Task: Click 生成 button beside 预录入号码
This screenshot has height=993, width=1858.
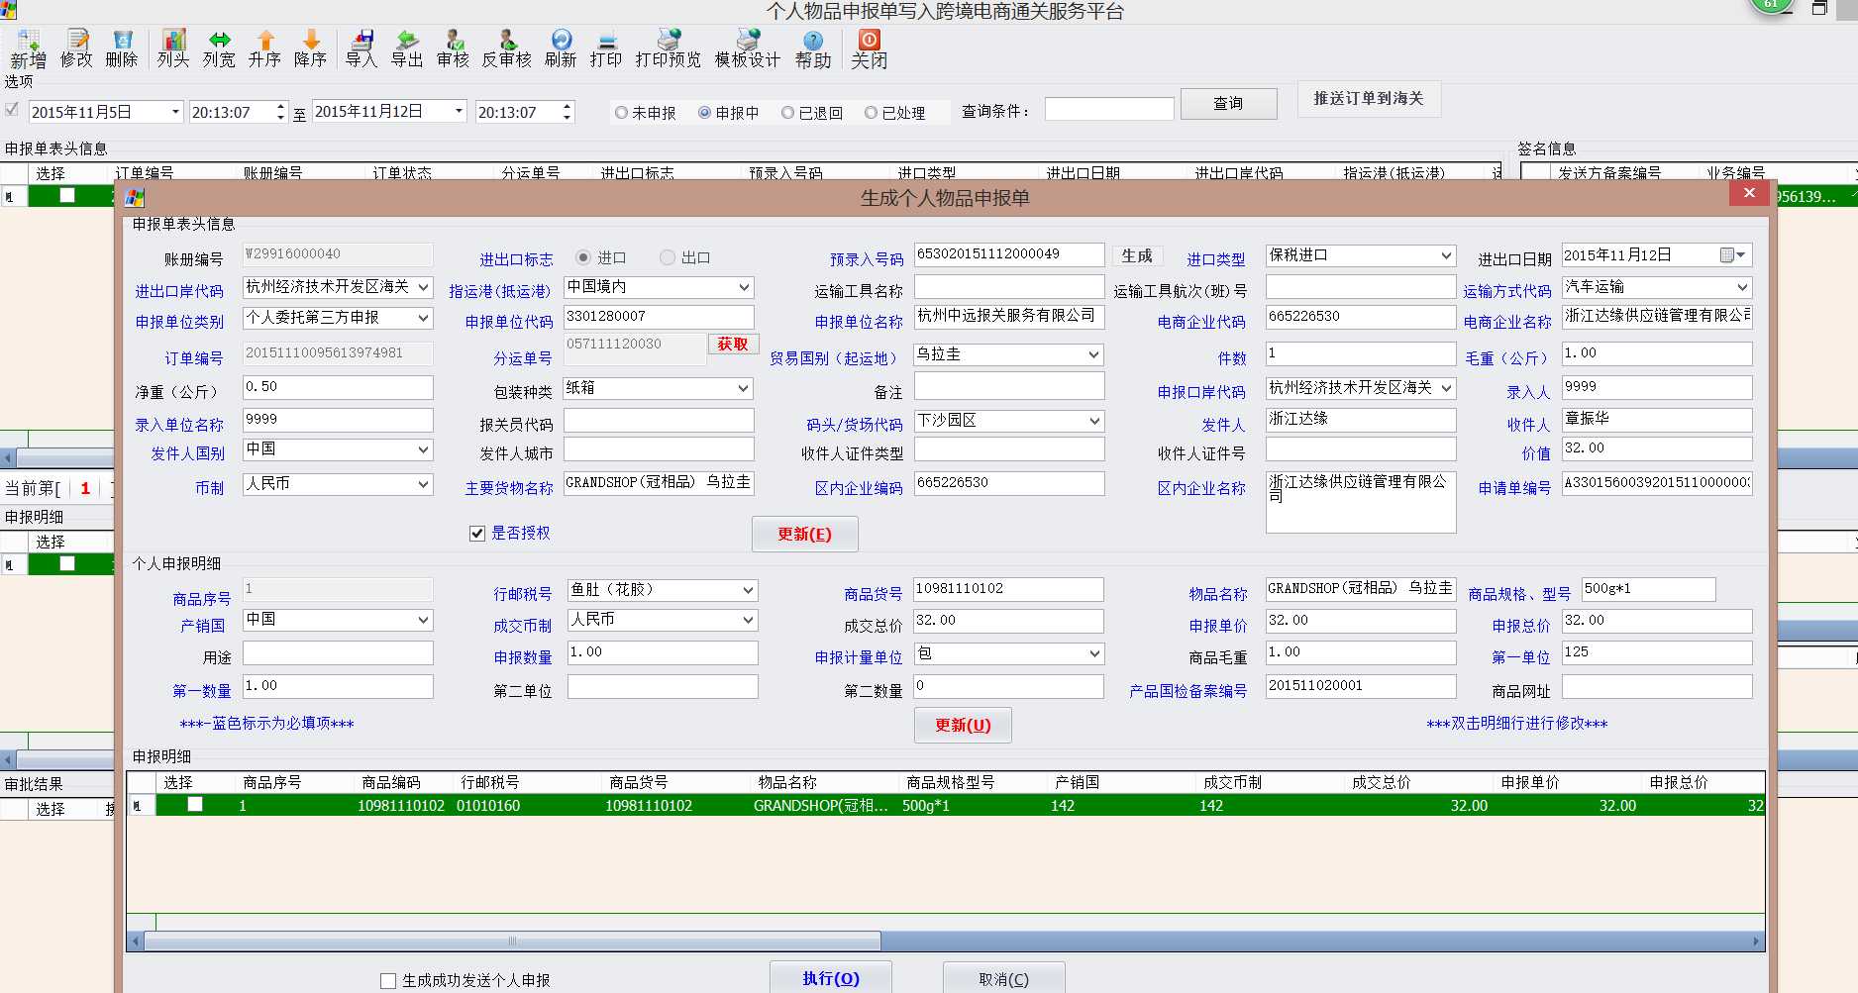Action: point(1137,255)
